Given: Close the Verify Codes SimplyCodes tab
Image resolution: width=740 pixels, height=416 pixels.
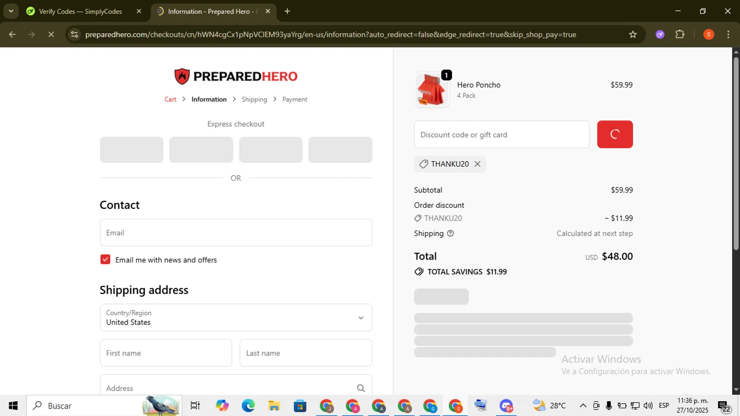Looking at the screenshot, I should [x=139, y=11].
